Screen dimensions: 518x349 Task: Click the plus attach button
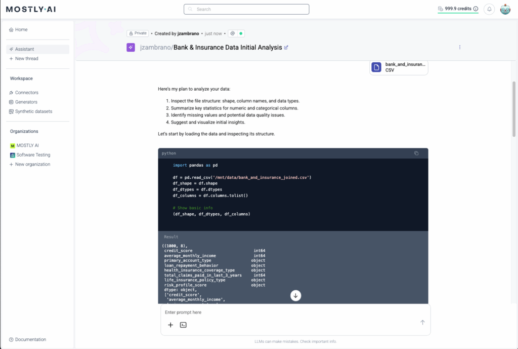(170, 325)
